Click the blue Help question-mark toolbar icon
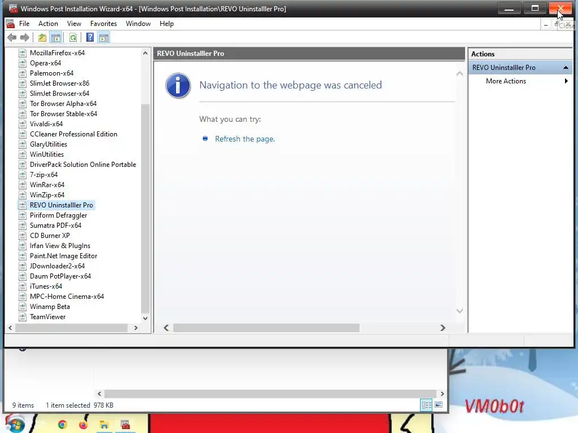This screenshot has height=433, width=578. point(90,37)
